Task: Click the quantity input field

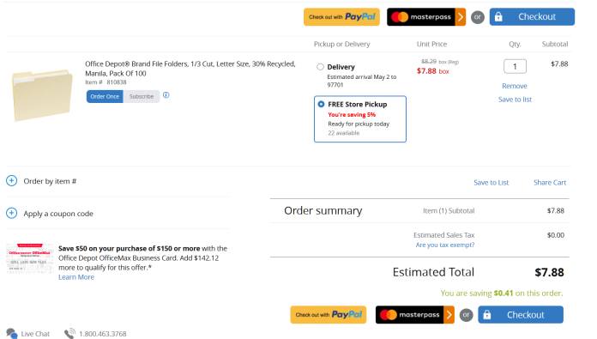Action: 515,66
